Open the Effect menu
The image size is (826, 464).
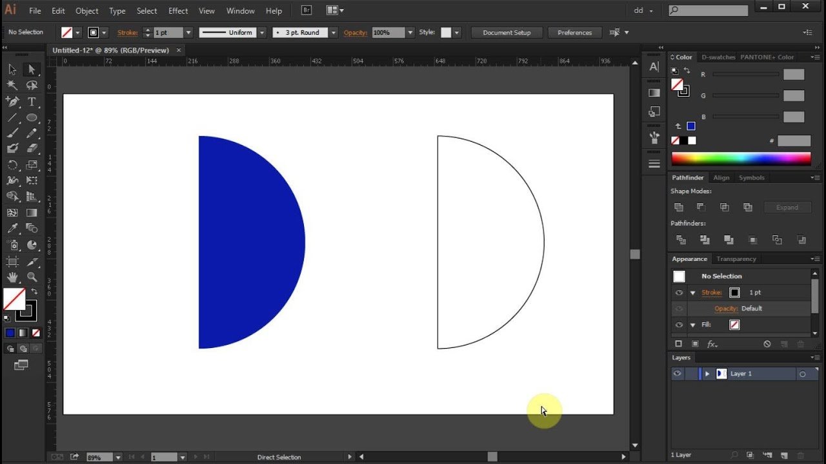pyautogui.click(x=178, y=11)
